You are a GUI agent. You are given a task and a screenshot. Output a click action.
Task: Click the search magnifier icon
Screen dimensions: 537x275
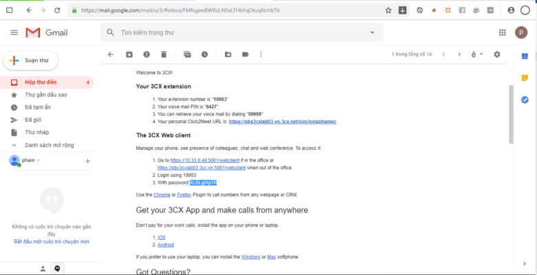[110, 32]
